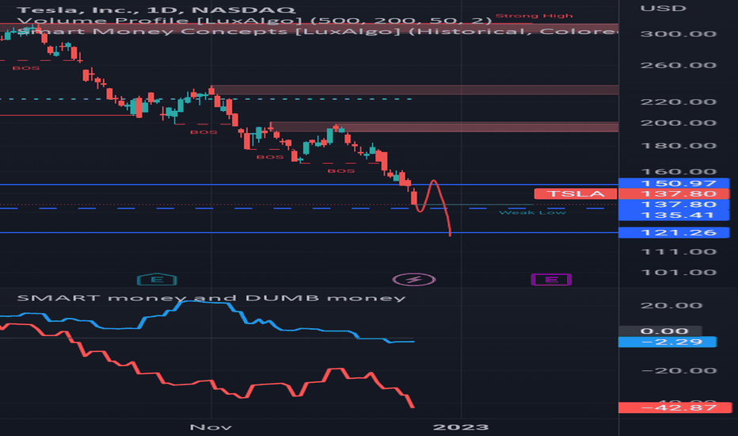Click the -2.29 blue indicator value label
Viewport: 738px width, 436px height.
coord(667,342)
